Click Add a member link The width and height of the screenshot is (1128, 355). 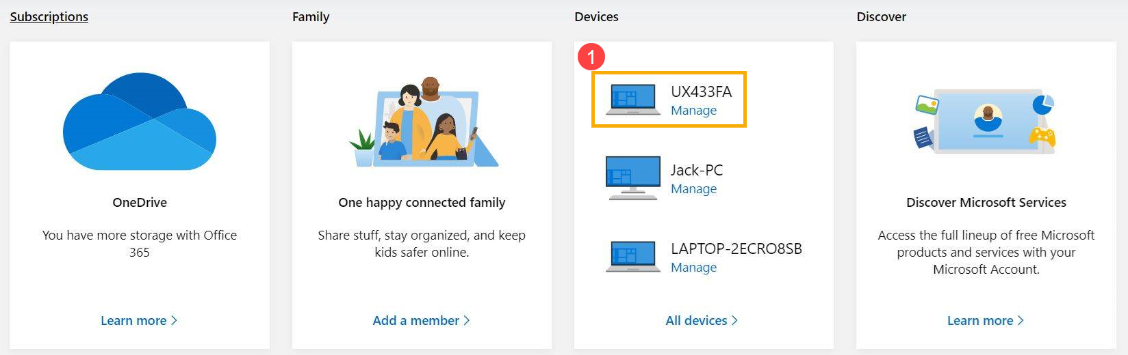[415, 321]
